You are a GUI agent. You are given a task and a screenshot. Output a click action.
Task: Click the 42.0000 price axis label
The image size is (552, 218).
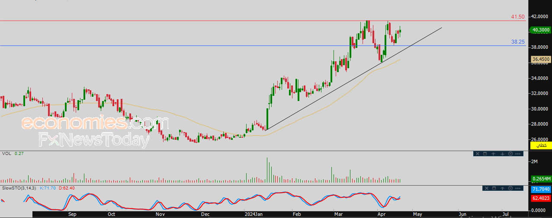click(540, 17)
